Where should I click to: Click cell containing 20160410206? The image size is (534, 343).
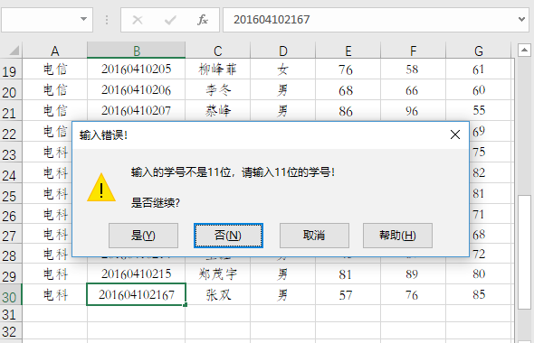click(137, 90)
